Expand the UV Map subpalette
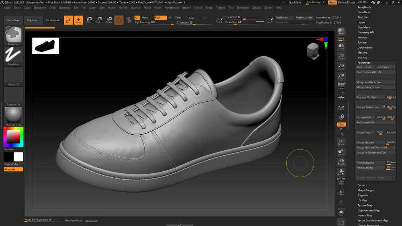 (x=362, y=200)
